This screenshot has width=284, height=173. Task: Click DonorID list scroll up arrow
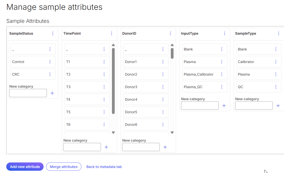pyautogui.click(x=172, y=45)
